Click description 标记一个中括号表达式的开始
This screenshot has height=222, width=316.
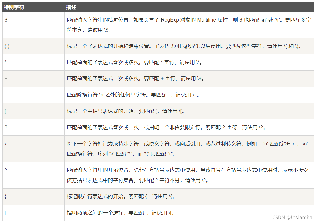tap(189, 111)
